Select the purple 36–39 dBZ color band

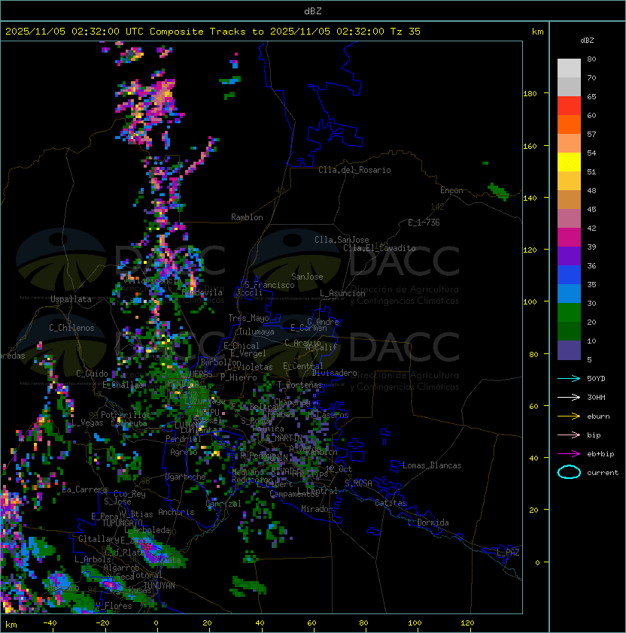(x=569, y=256)
